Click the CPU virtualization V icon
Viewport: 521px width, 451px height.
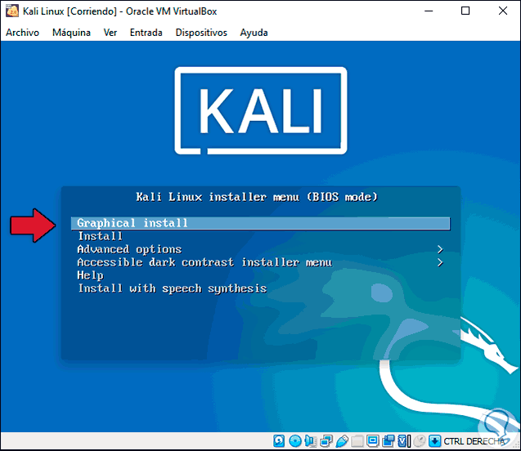(404, 441)
